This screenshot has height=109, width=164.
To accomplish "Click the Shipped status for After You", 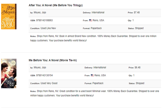I will tap(139, 28).
